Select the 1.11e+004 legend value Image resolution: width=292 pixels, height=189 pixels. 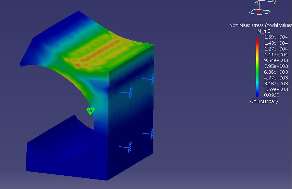click(276, 55)
